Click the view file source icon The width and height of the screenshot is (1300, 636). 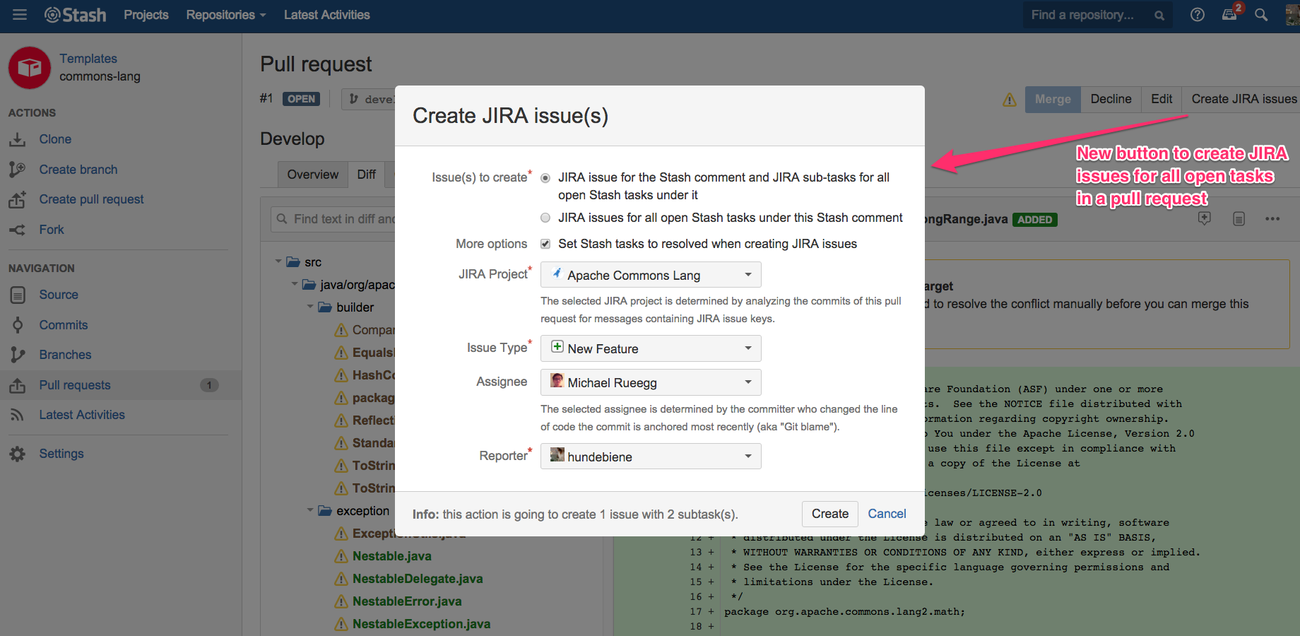click(1239, 219)
